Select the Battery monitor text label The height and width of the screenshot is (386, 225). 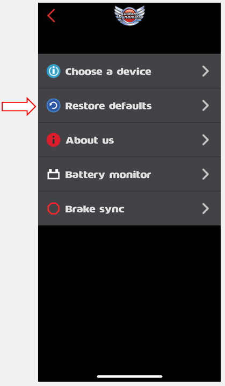point(108,175)
